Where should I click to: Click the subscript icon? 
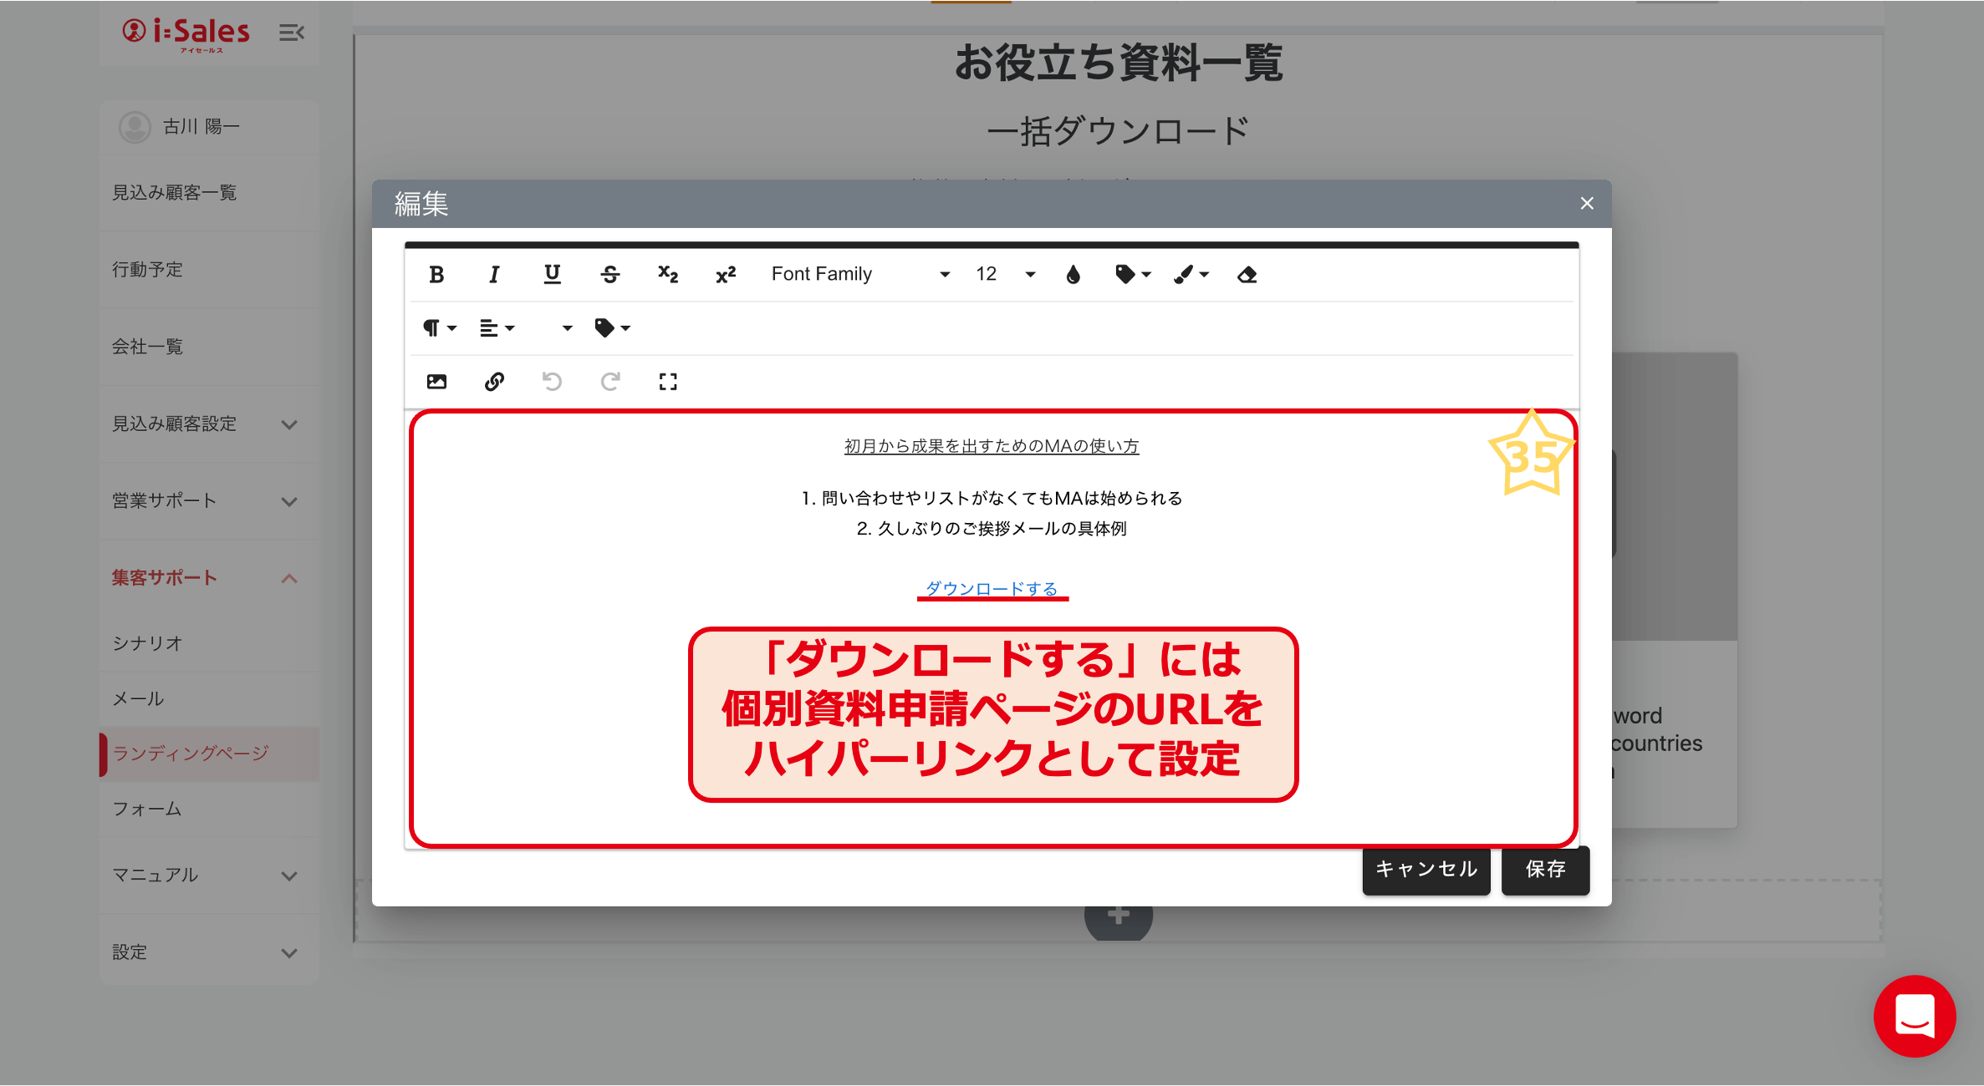click(667, 275)
